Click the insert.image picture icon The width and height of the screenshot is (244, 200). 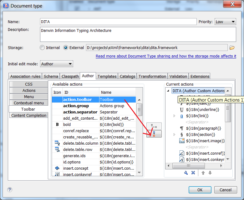click(x=182, y=141)
